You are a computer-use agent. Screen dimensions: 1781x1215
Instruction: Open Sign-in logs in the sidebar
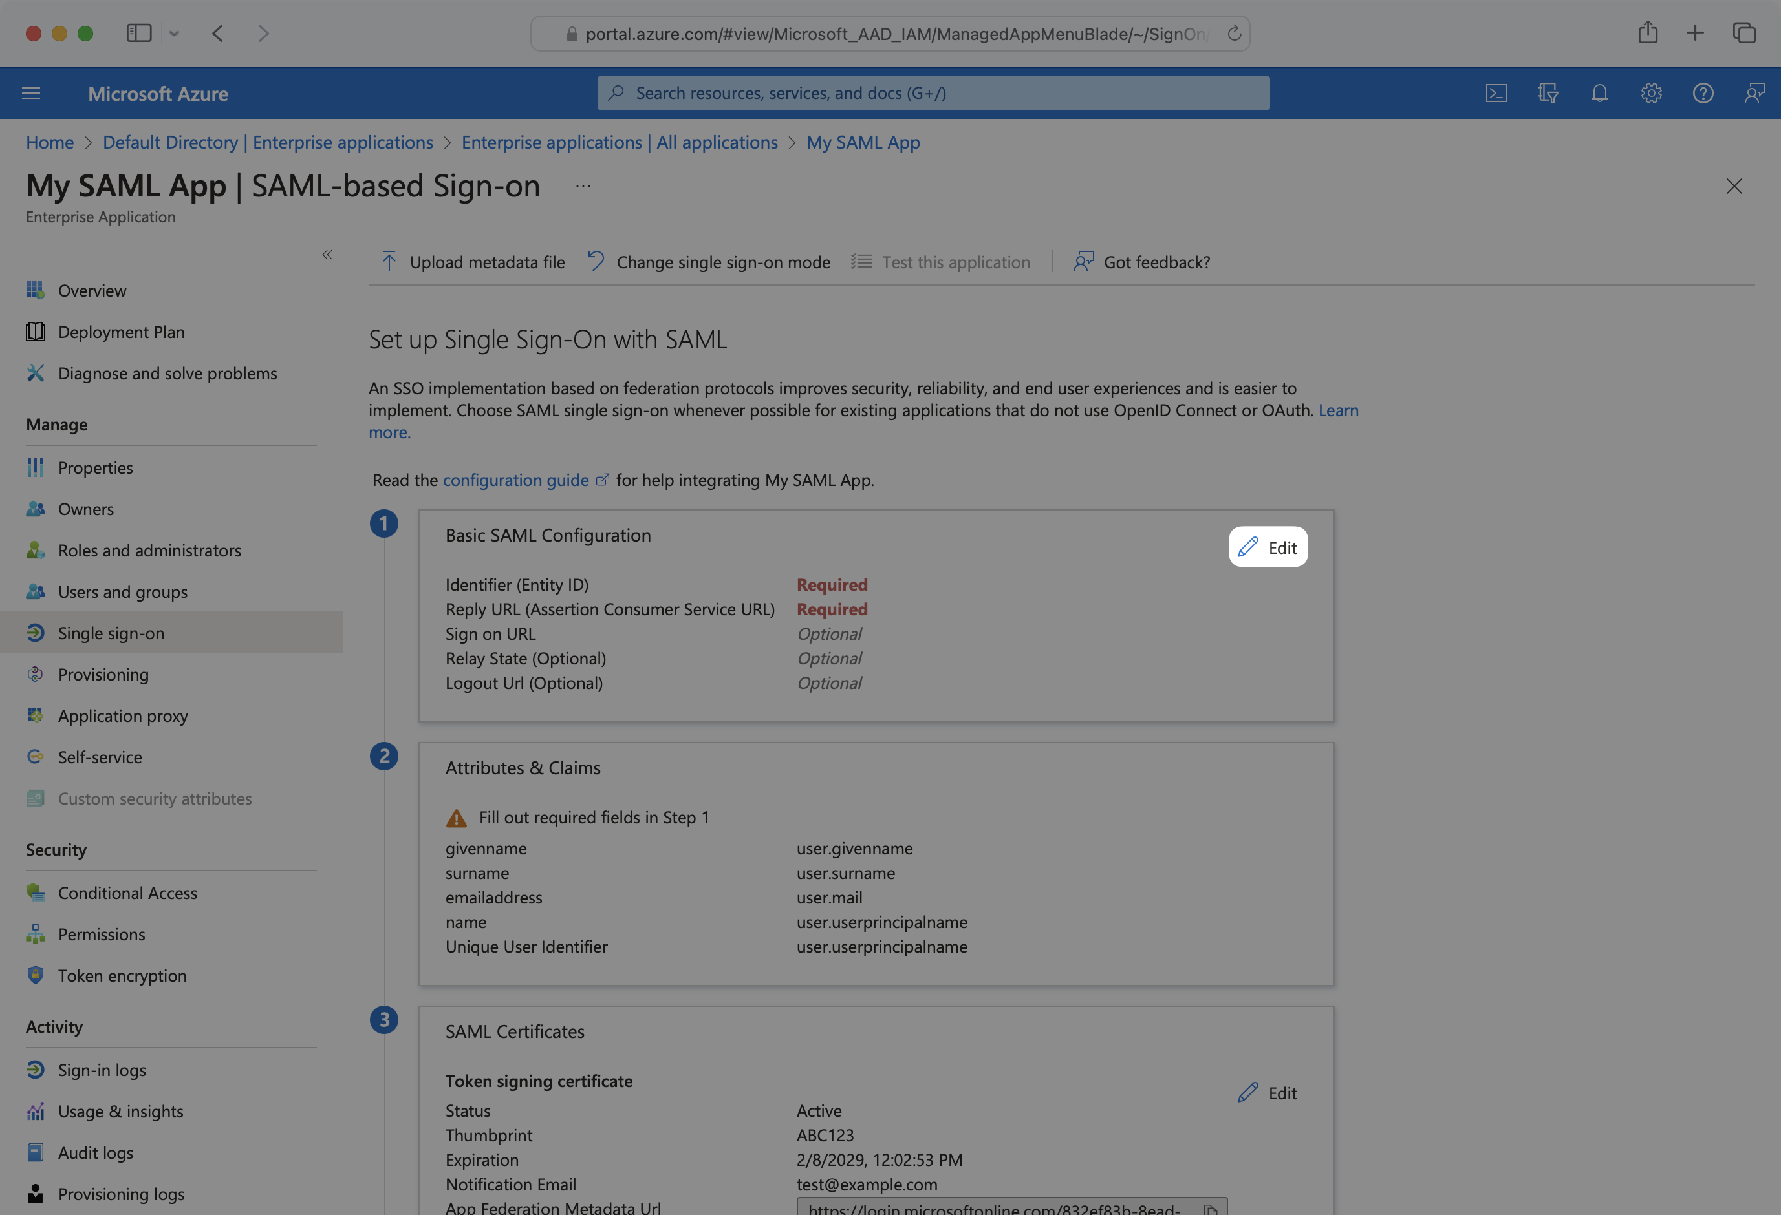[x=101, y=1070]
